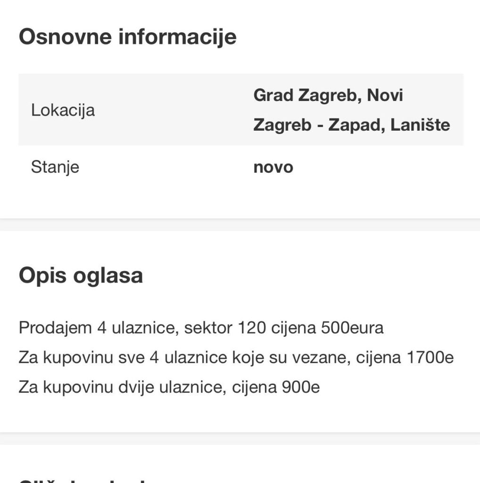The height and width of the screenshot is (483, 480).
Task: Click the sektor 120 text
Action: 225,327
